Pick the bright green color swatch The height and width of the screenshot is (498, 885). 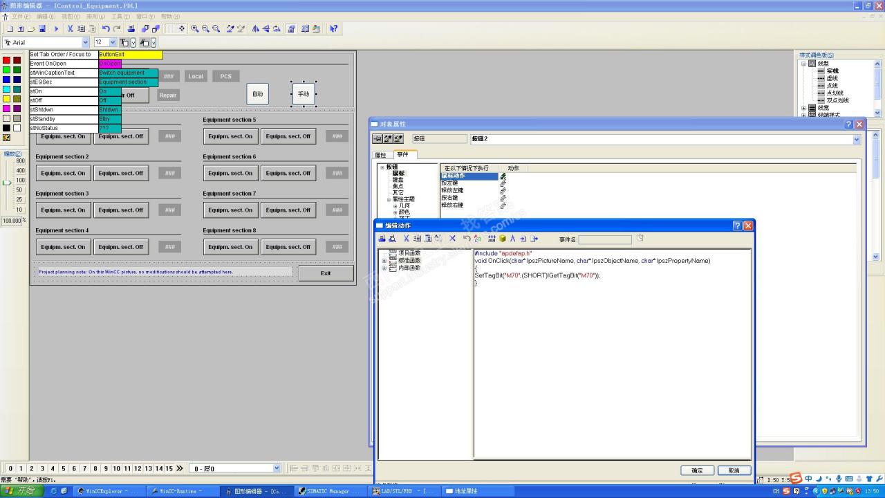click(7, 70)
